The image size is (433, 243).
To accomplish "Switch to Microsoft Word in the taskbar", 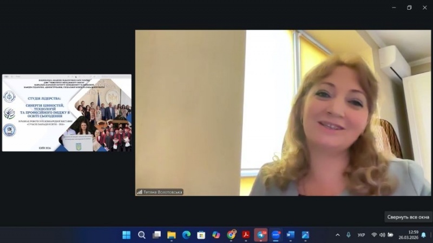I will coord(290,235).
